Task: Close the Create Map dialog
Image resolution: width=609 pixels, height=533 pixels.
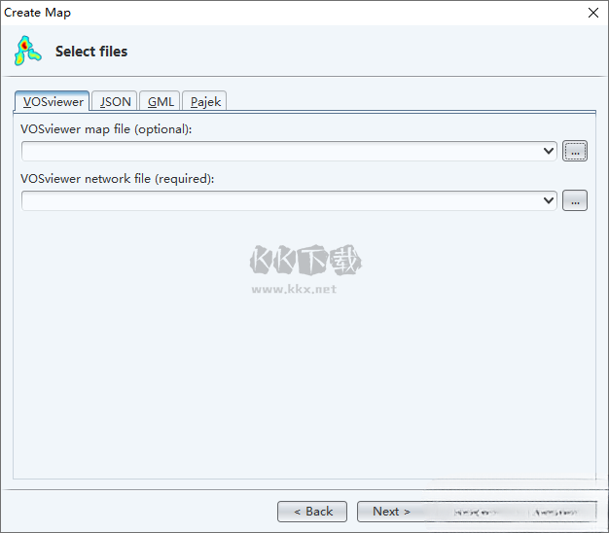Action: 593,13
